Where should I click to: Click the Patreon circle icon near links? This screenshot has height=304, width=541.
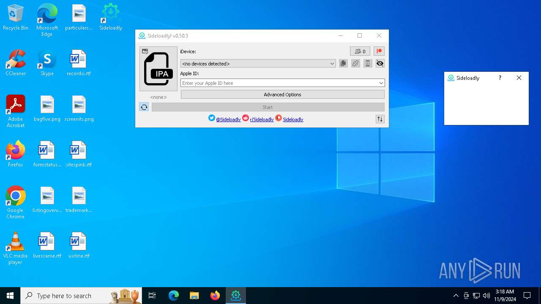point(279,118)
